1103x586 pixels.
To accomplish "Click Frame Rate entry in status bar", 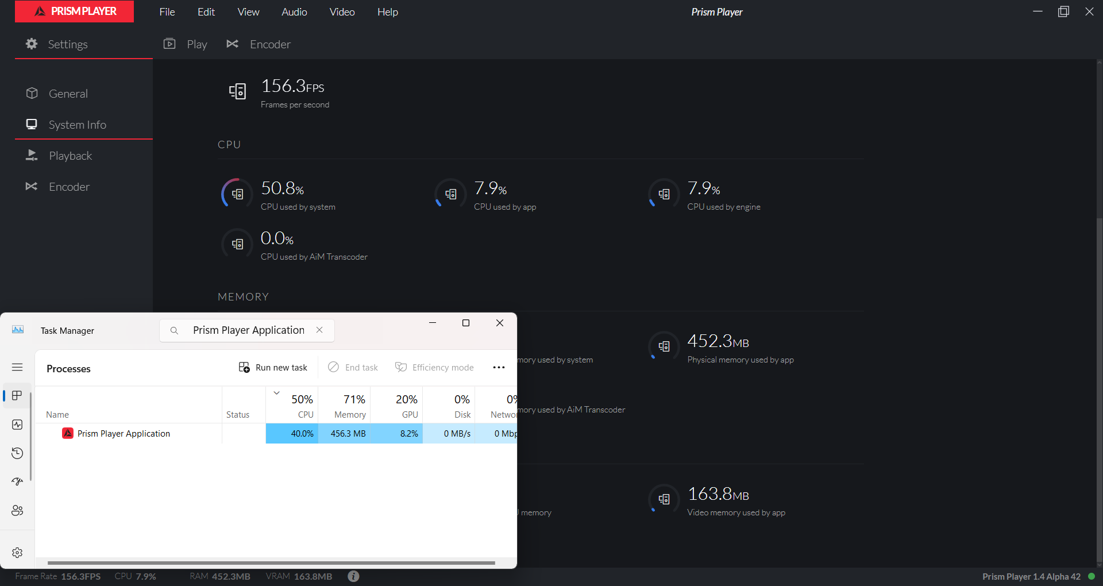I will [x=58, y=576].
